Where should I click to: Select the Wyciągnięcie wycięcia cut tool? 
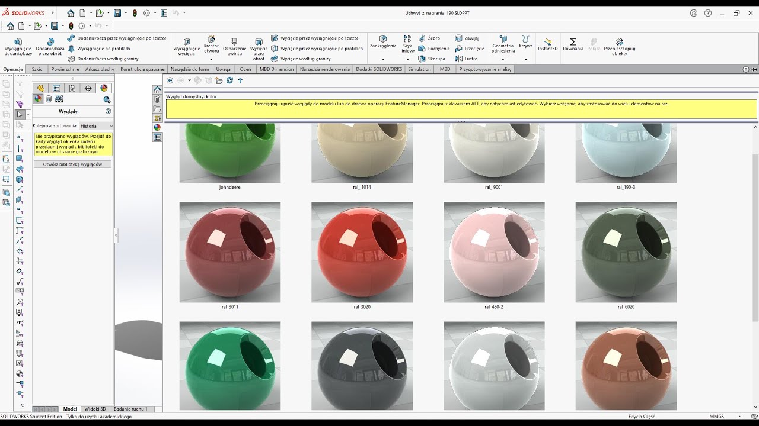click(x=187, y=47)
